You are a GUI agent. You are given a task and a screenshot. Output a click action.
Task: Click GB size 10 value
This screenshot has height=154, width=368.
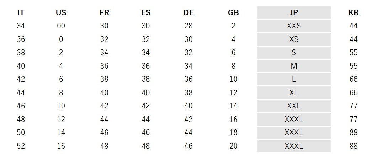click(233, 79)
